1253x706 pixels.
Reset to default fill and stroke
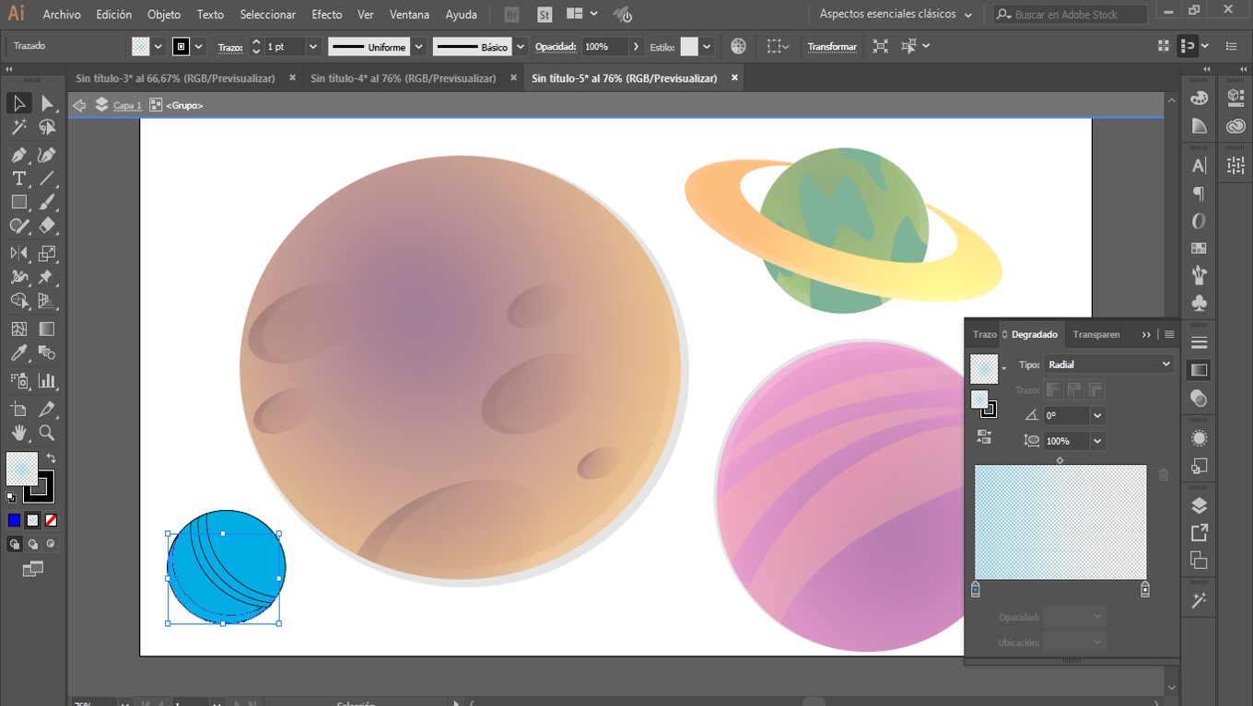[11, 497]
